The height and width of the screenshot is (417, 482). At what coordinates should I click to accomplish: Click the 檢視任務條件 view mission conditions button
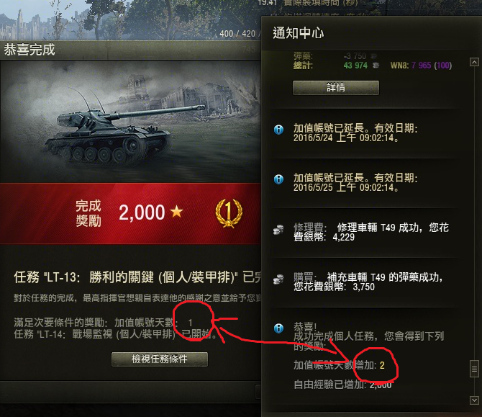coord(160,359)
